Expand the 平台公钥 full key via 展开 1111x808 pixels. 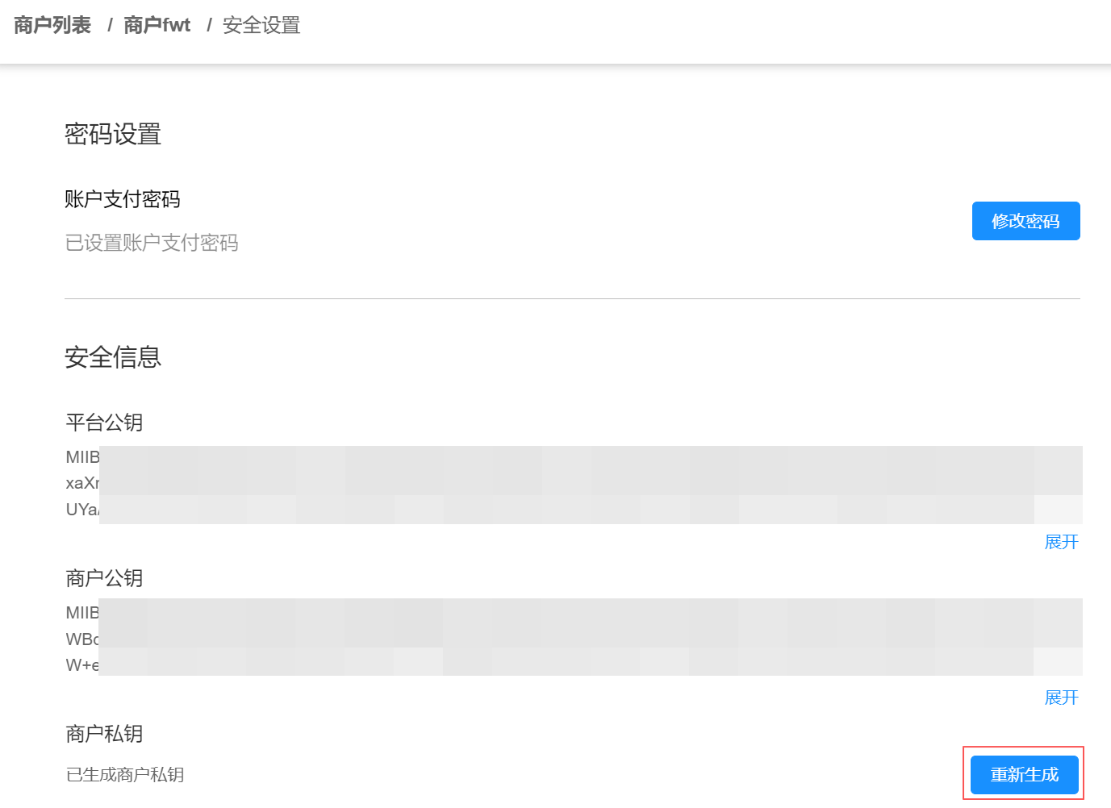click(1061, 542)
